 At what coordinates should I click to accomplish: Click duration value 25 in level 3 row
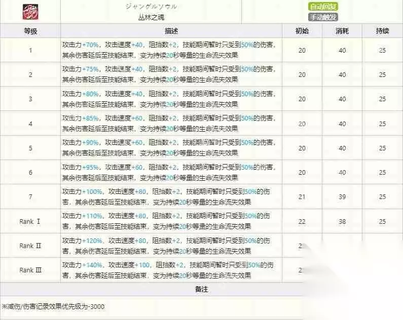(x=382, y=99)
